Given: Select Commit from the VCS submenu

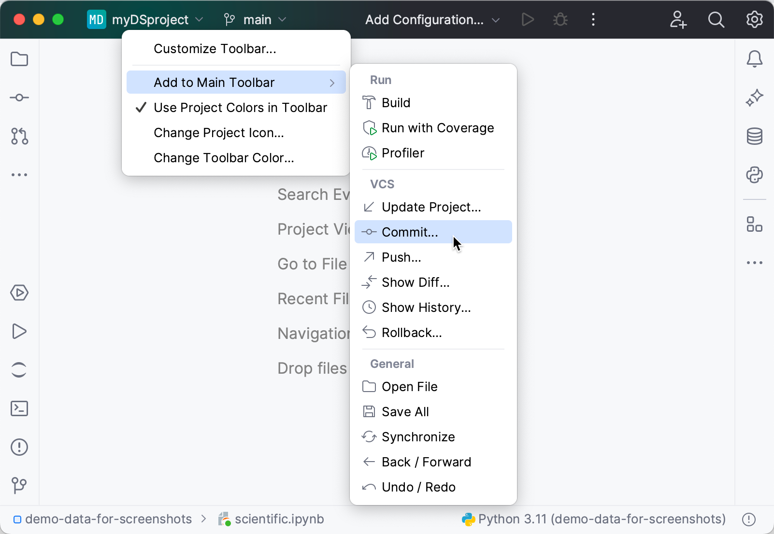Looking at the screenshot, I should (x=409, y=232).
